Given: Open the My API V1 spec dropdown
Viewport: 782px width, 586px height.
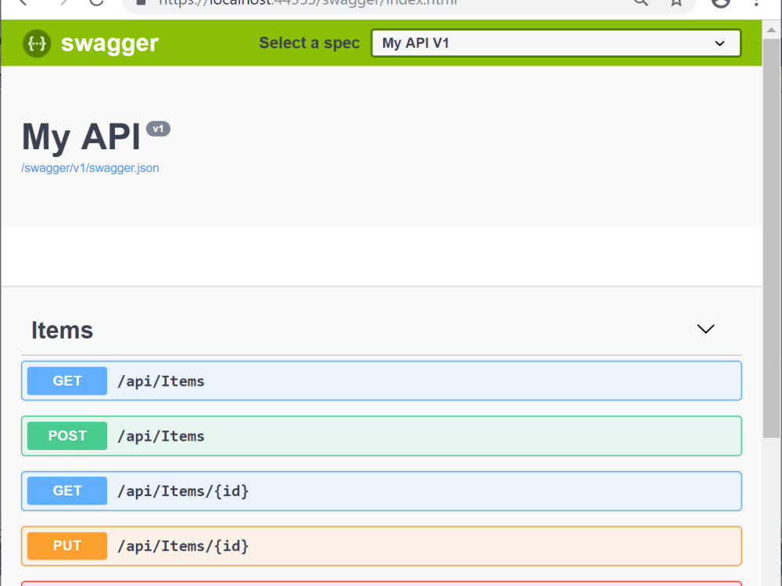Looking at the screenshot, I should click(555, 43).
